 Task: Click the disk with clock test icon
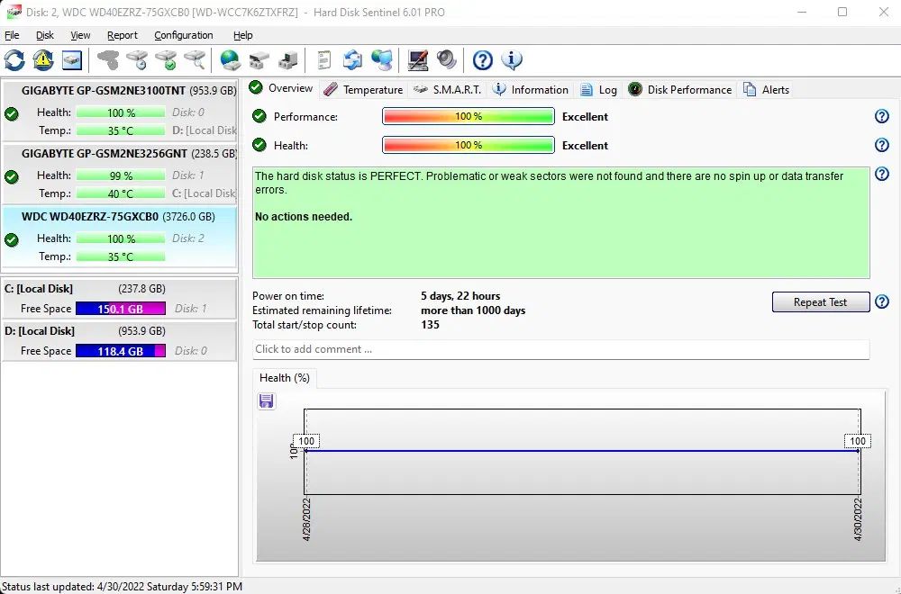tap(137, 59)
